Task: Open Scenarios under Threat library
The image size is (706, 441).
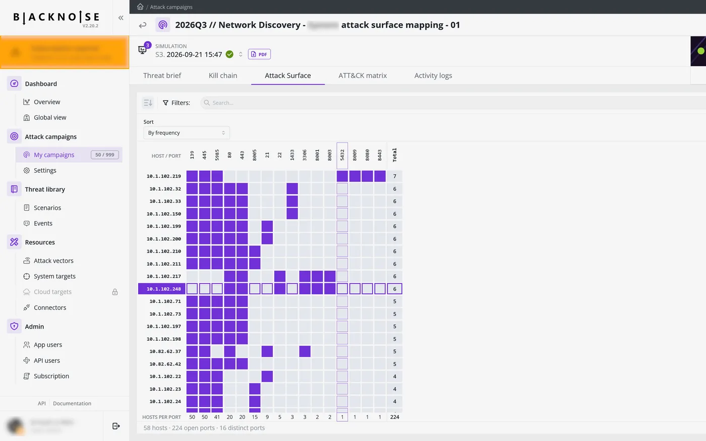Action: [x=47, y=208]
